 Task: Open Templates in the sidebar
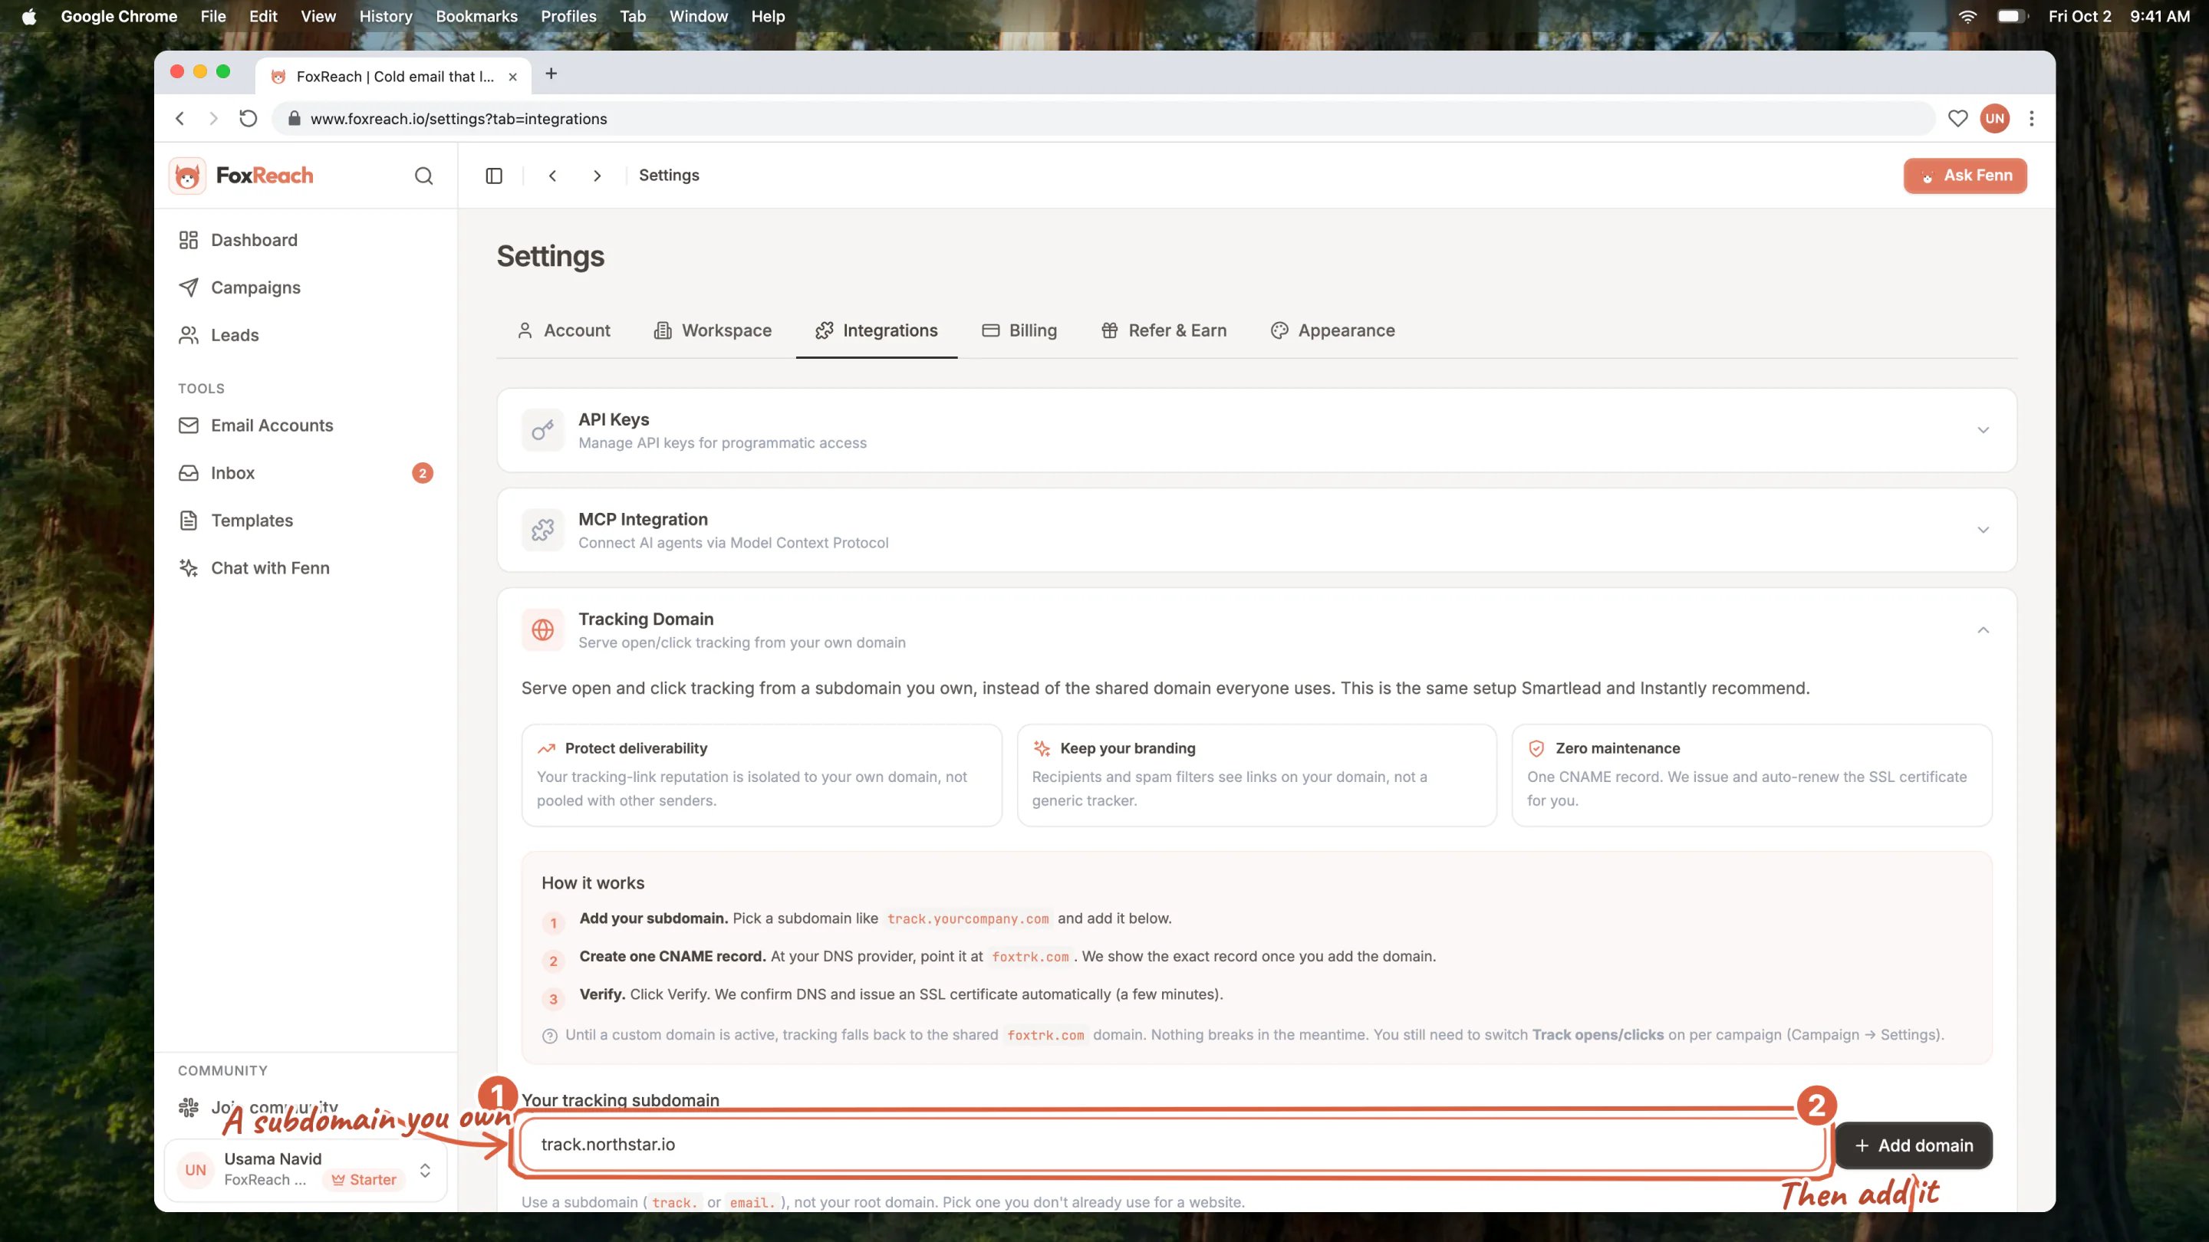[x=306, y=521]
